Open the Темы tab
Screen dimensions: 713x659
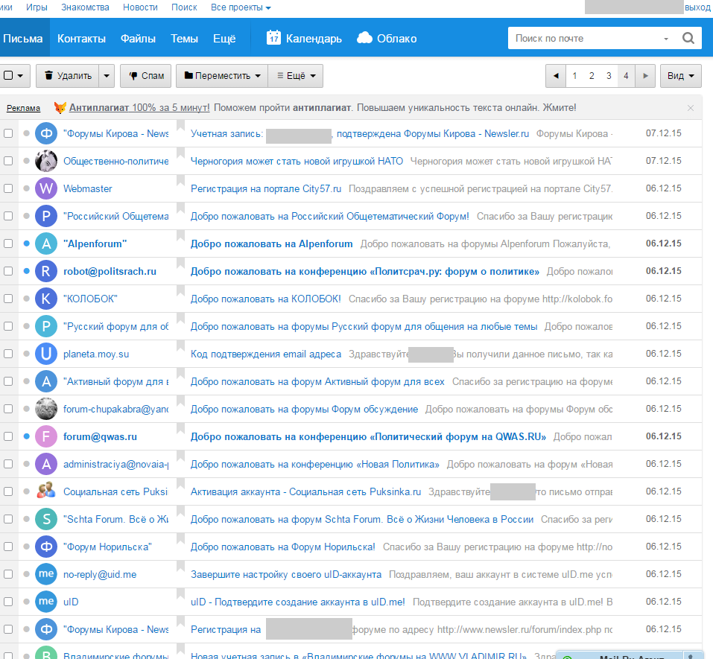(x=184, y=39)
